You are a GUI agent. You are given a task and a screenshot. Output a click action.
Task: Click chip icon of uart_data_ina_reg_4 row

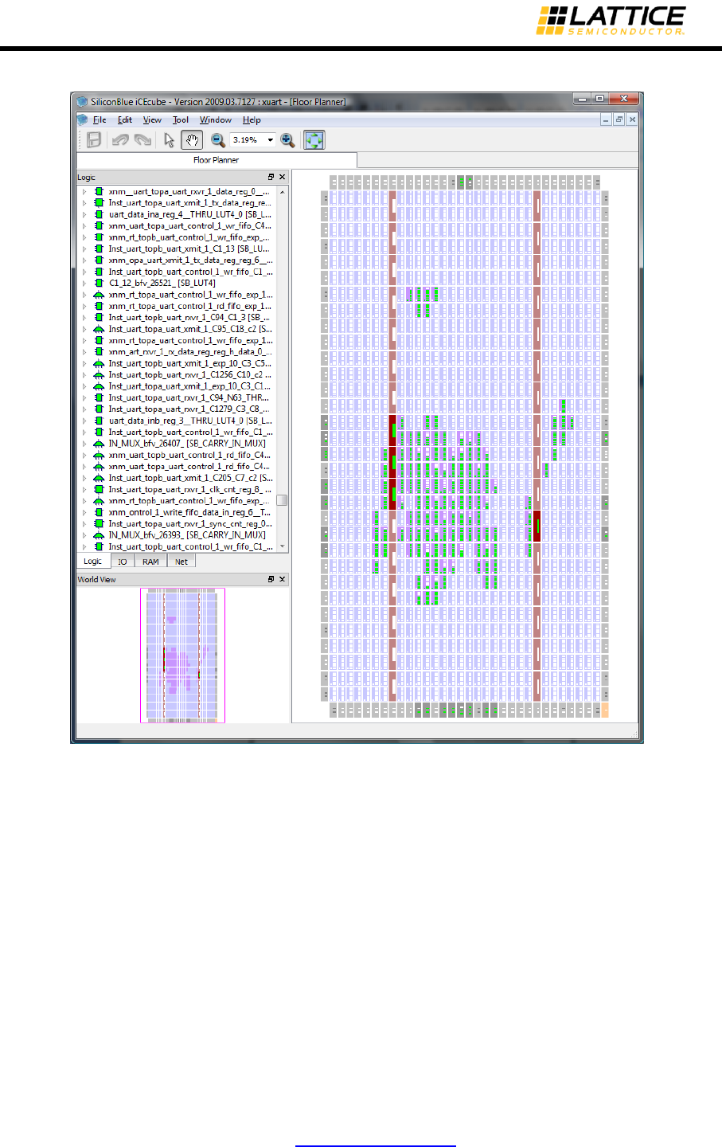[x=99, y=214]
